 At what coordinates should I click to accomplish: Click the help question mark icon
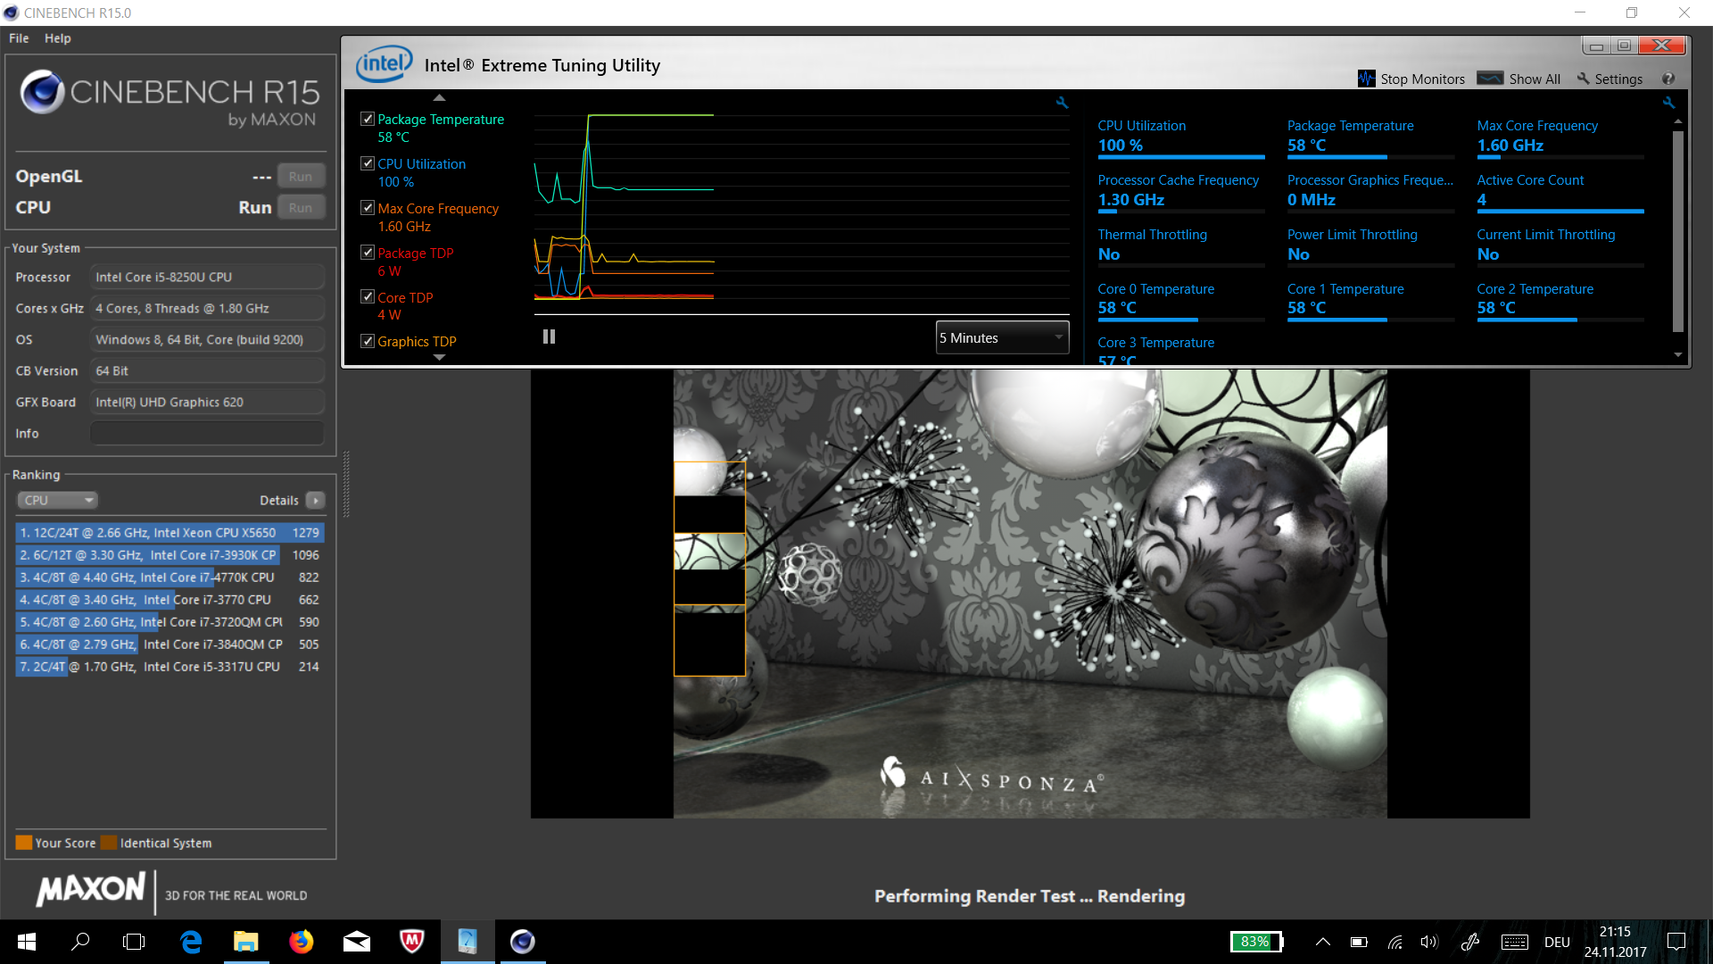pos(1667,79)
